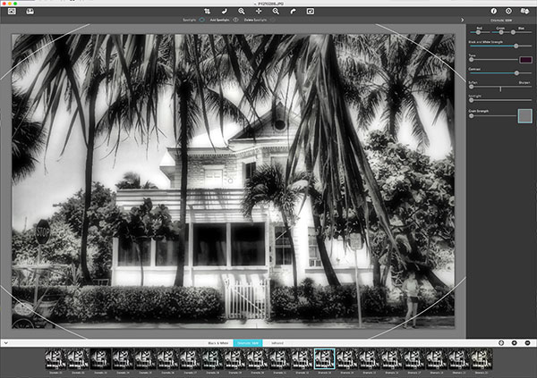Viewport: 537px width, 378px height.
Task: Select the Dramatic B&W tab
Action: coord(248,343)
